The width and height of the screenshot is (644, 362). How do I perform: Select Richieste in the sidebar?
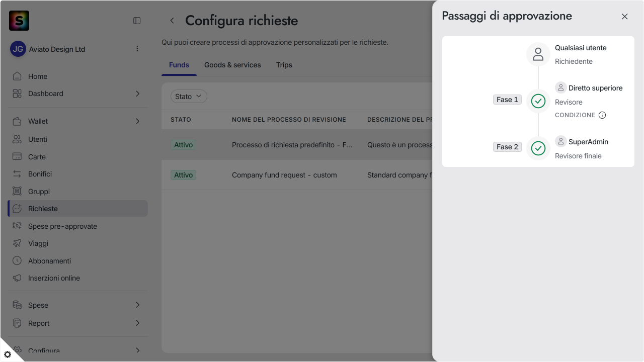(77, 209)
